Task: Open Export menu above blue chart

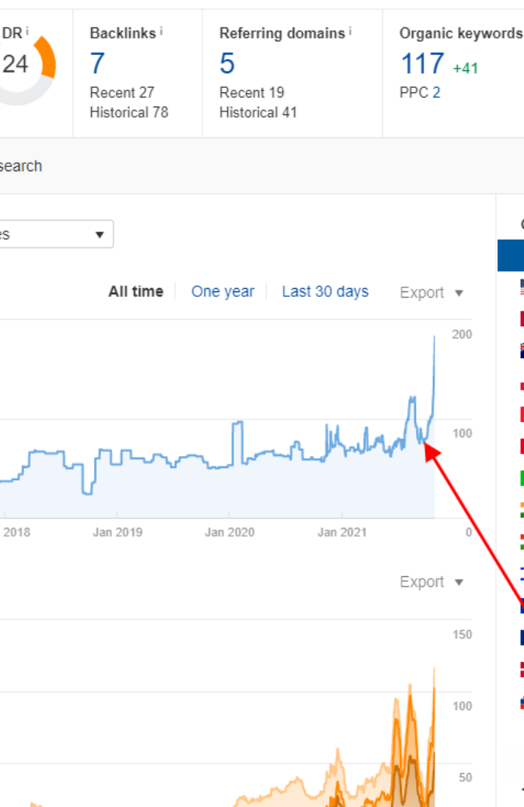Action: coord(431,292)
